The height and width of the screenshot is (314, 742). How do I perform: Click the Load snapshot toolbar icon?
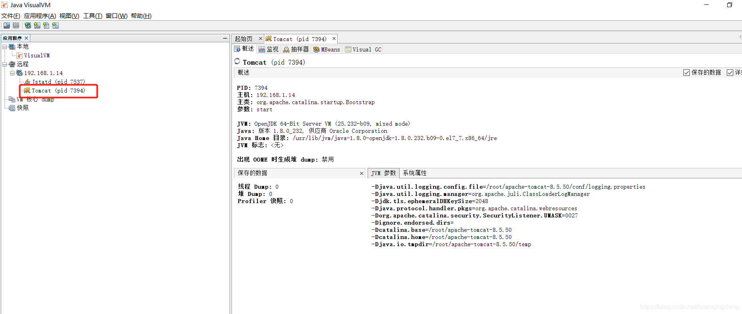click(7, 26)
